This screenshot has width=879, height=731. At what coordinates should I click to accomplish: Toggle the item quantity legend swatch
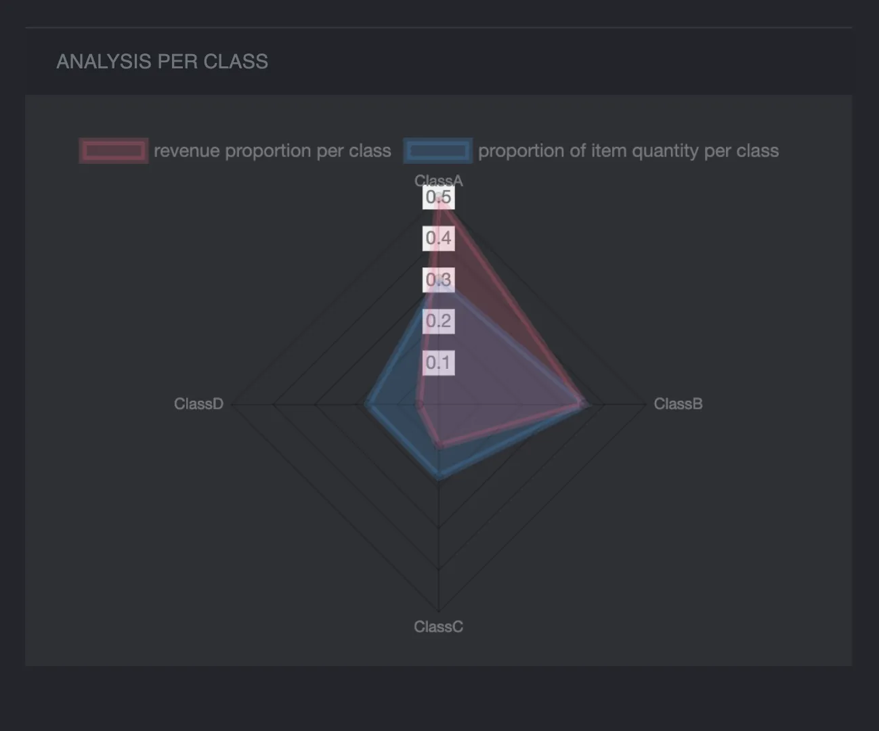click(x=437, y=150)
